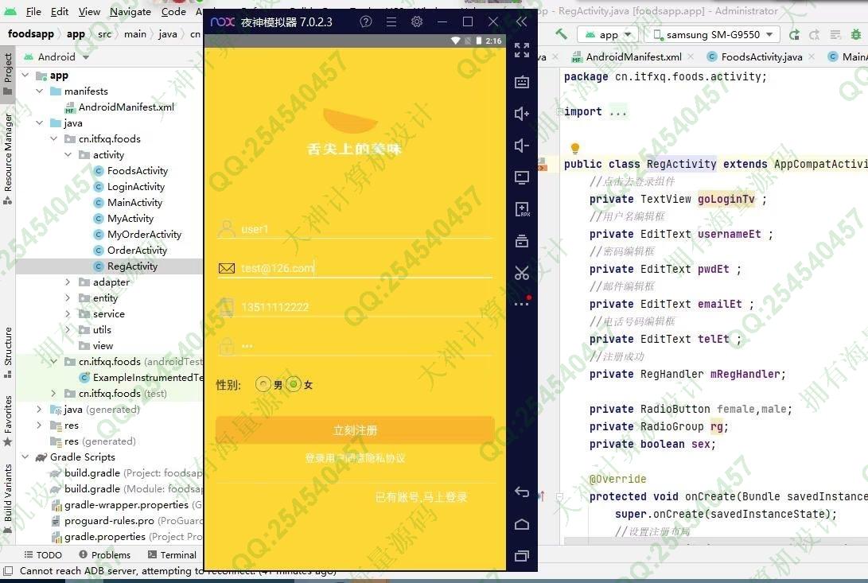This screenshot has height=583, width=868.
Task: Tap the recent apps button in Nox
Action: pos(521,556)
